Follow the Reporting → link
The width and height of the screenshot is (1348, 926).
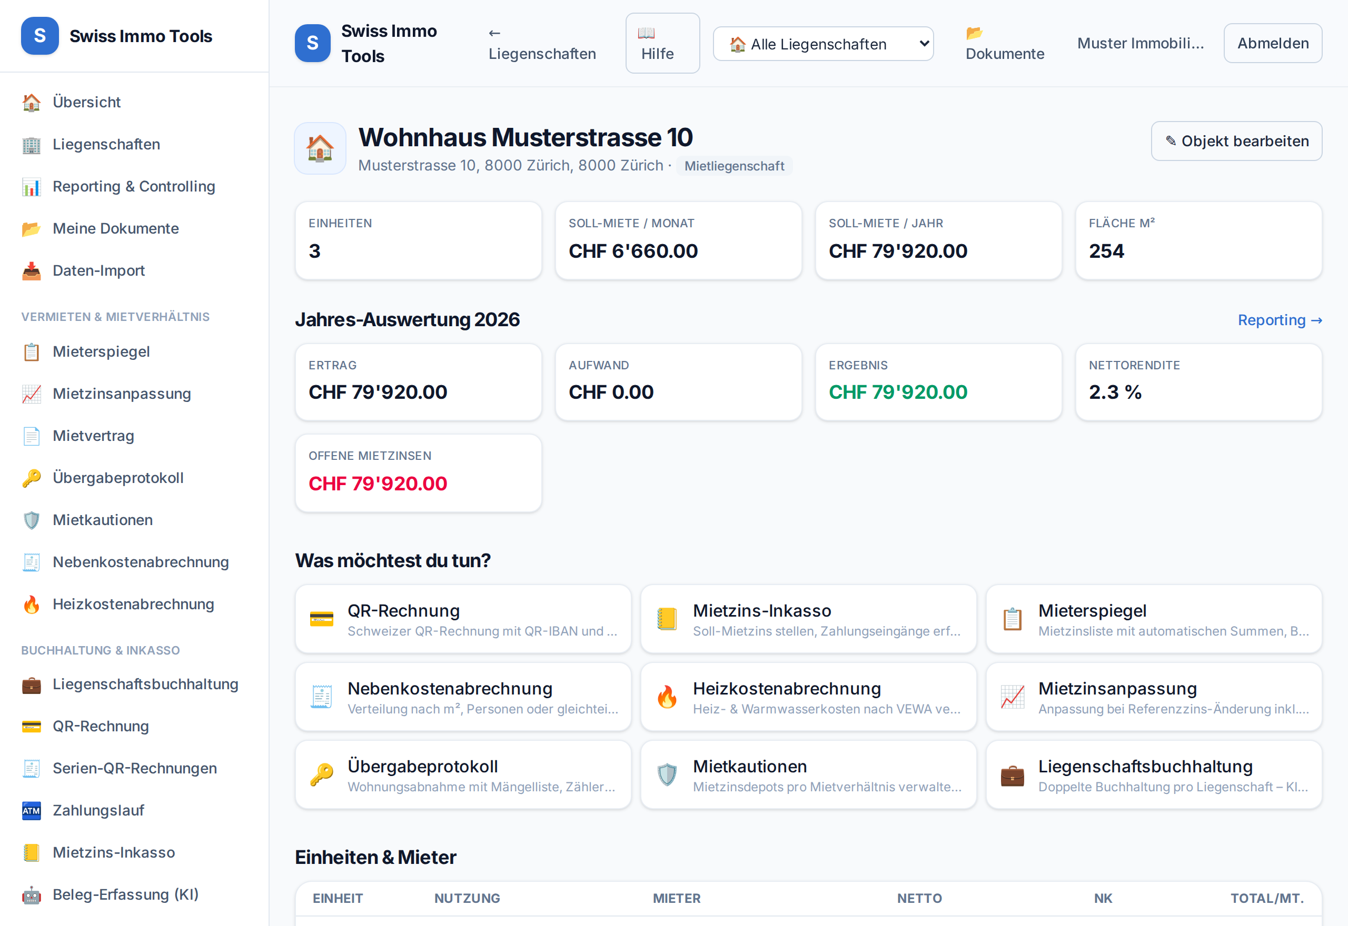coord(1280,320)
